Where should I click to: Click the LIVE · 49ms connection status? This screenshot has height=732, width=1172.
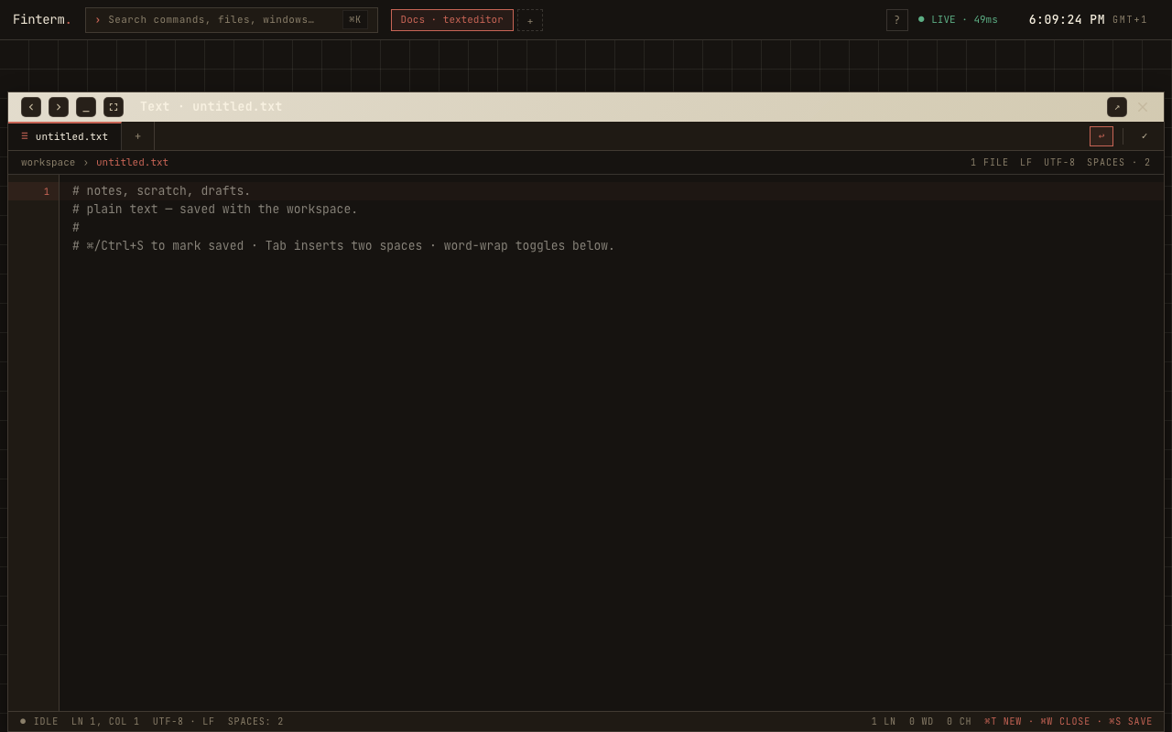tap(958, 20)
